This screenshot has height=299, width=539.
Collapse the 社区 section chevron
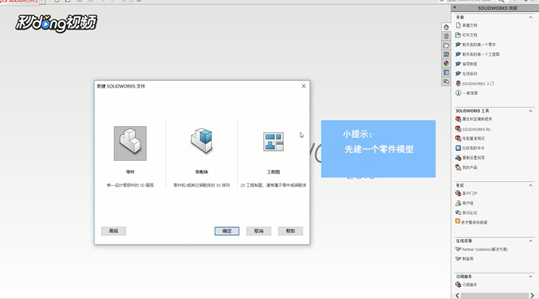pos(531,185)
